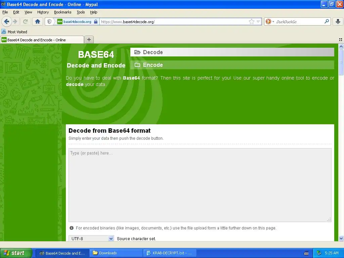
Task: Switch to the Decode section
Action: (x=232, y=52)
